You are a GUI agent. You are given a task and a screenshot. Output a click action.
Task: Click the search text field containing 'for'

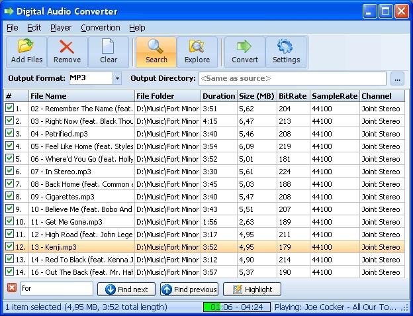(x=57, y=288)
